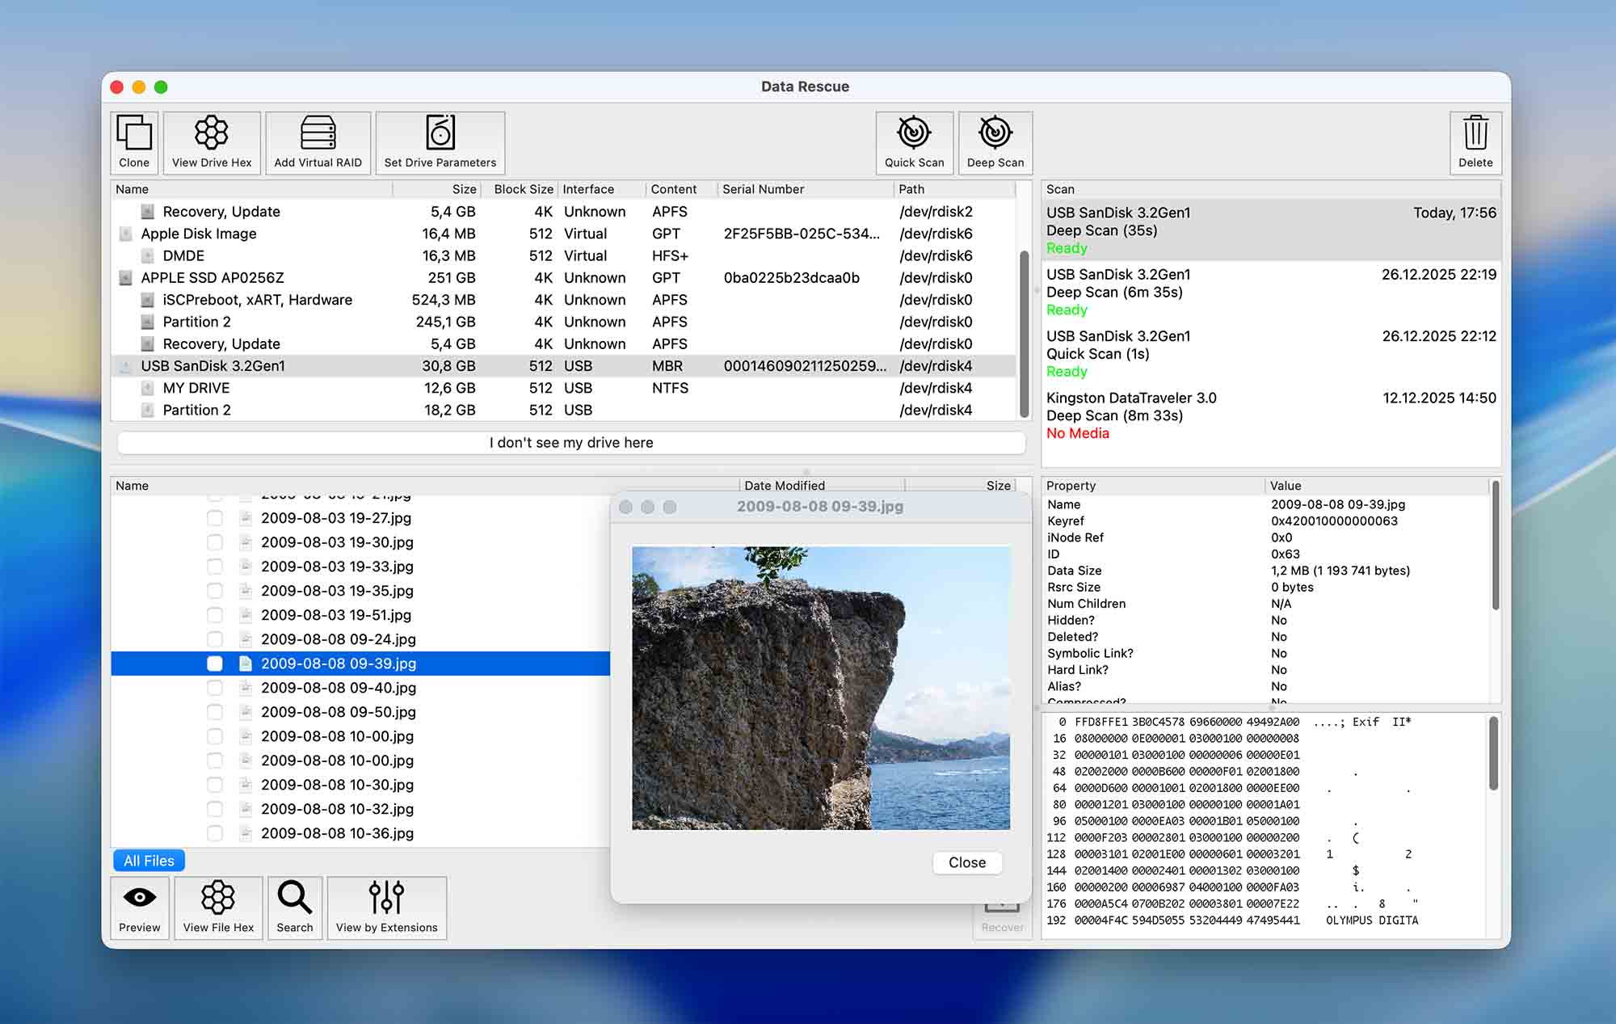This screenshot has width=1616, height=1024.
Task: Select the iSCPreboot, xART, Hardware row
Action: click(x=563, y=300)
